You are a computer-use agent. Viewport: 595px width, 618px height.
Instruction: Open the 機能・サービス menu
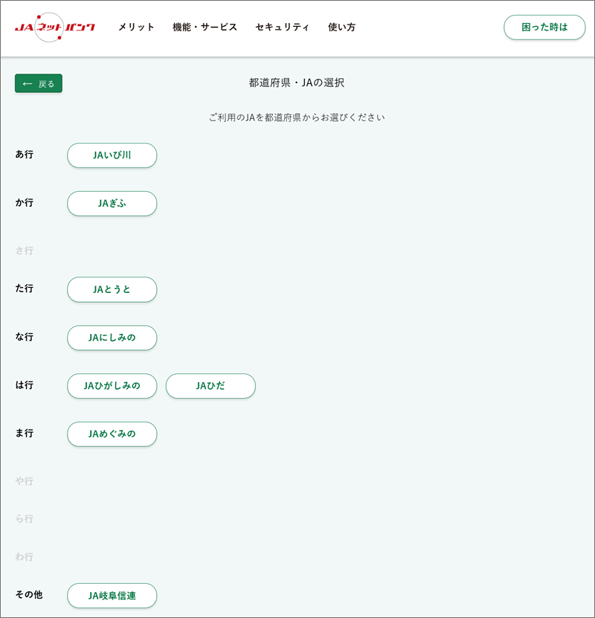pos(205,28)
